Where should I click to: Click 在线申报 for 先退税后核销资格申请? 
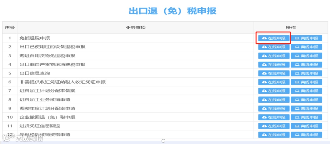(x=274, y=135)
